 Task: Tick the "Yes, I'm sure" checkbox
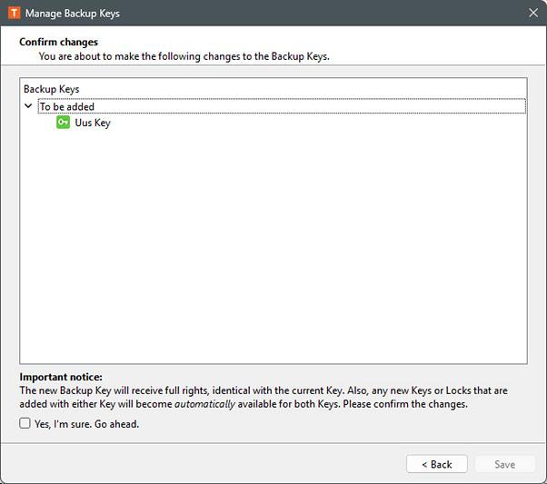(x=25, y=424)
